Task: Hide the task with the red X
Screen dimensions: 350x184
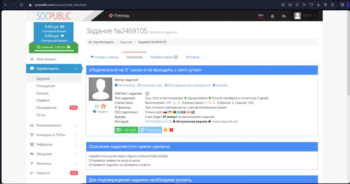Action: [x=171, y=130]
